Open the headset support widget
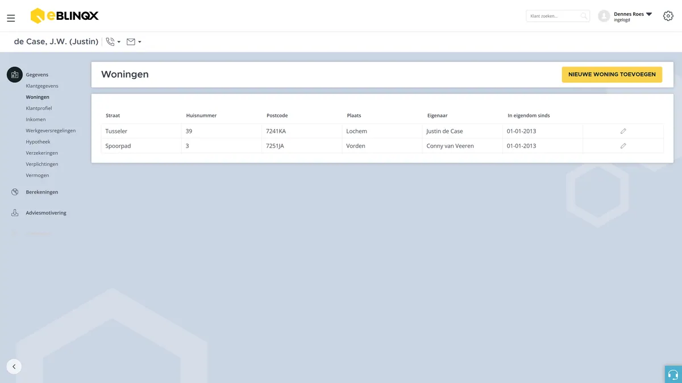 pyautogui.click(x=673, y=374)
